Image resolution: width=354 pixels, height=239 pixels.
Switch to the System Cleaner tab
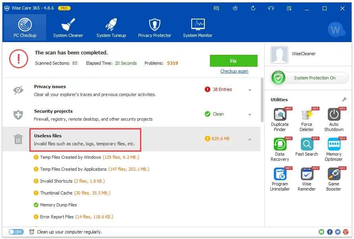68,27
